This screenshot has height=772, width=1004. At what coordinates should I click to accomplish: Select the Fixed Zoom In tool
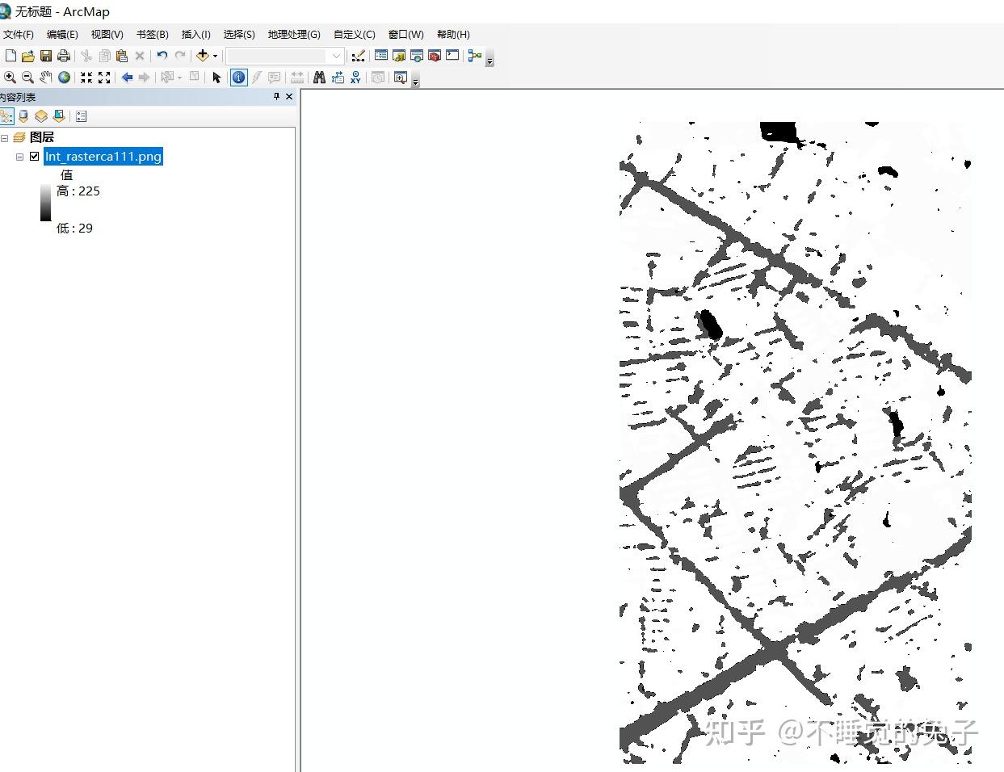tap(86, 78)
